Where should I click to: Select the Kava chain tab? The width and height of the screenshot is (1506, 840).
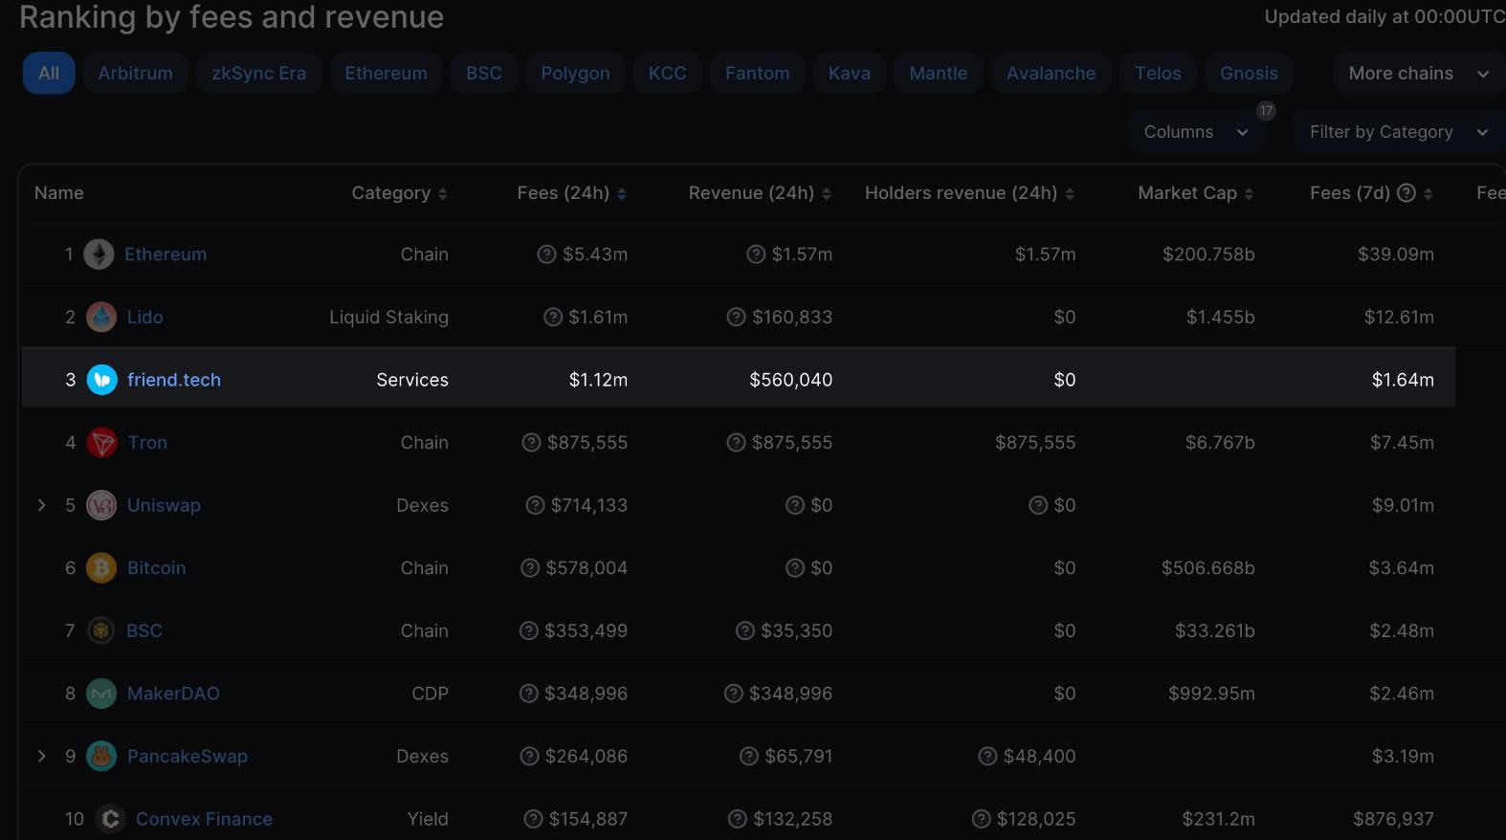click(850, 74)
